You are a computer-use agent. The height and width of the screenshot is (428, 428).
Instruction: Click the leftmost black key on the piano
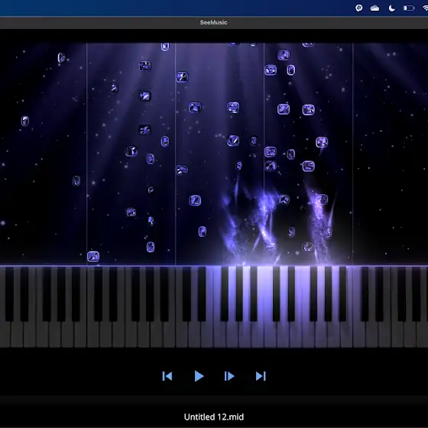(x=9, y=294)
